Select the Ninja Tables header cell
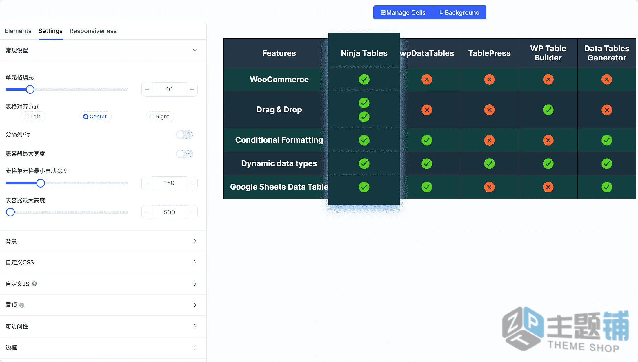Image resolution: width=638 pixels, height=362 pixels. (x=364, y=50)
